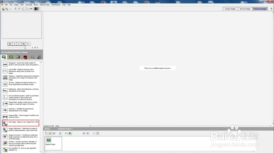Open the Binary processing functions palette

[x=25, y=57]
